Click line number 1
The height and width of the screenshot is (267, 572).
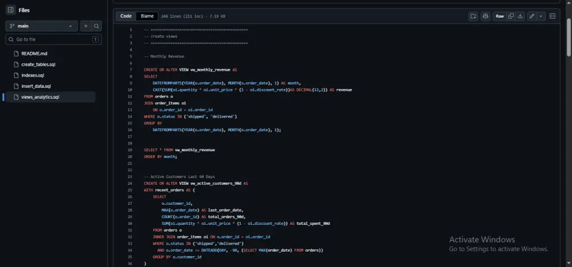point(130,30)
